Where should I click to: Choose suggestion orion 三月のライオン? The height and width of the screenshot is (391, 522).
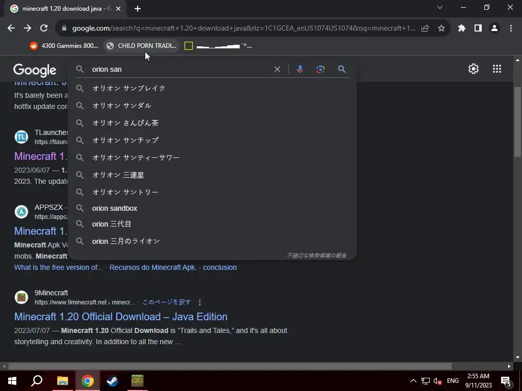[x=213, y=241]
